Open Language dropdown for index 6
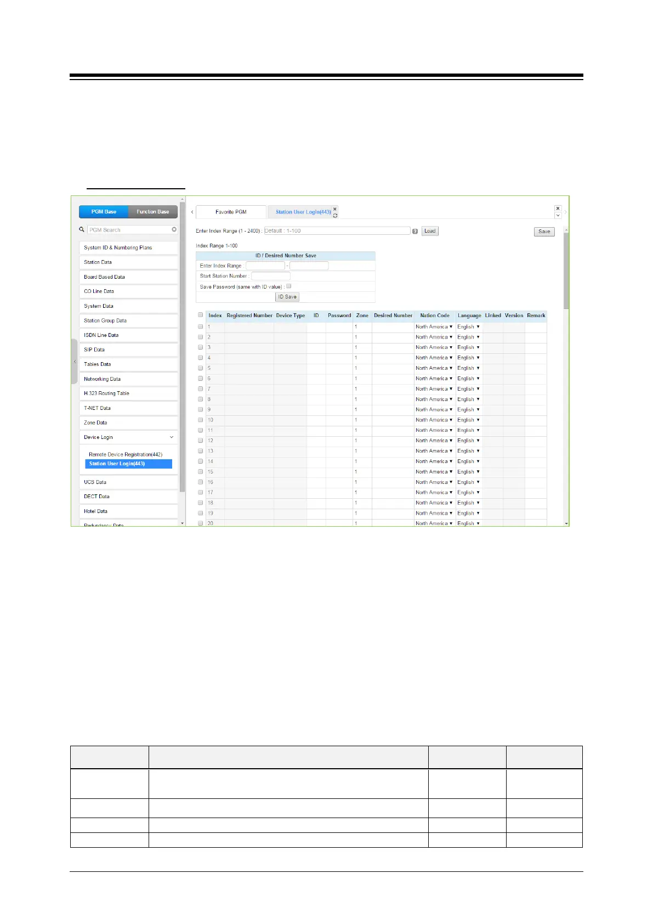 (x=469, y=379)
